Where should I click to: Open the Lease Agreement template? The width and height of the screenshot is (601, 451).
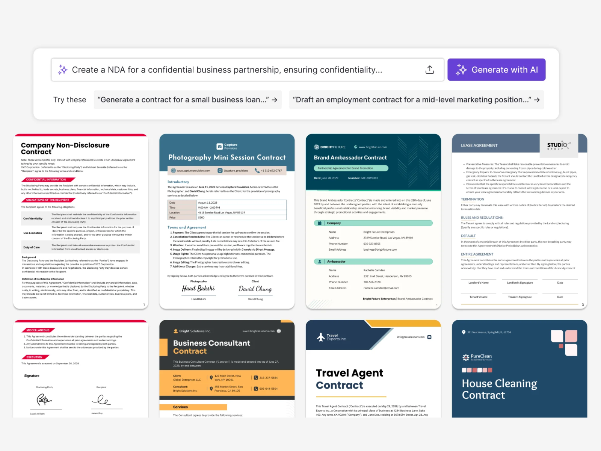(x=519, y=222)
